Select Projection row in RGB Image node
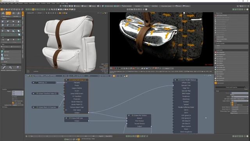The image size is (250, 141). pos(77,99)
